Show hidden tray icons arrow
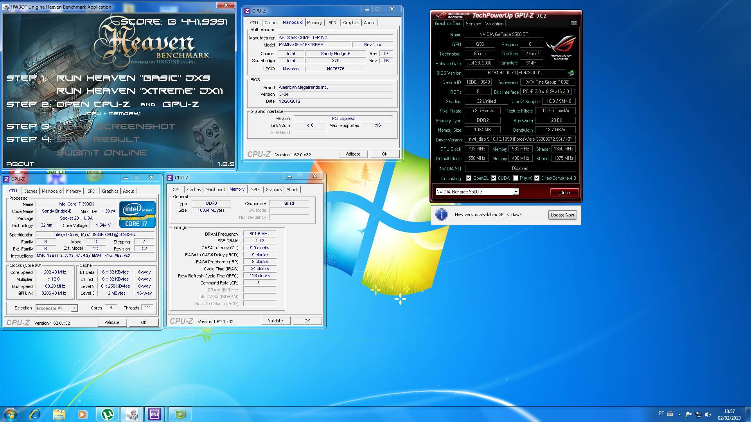Viewport: 751px width, 422px height. (x=679, y=414)
